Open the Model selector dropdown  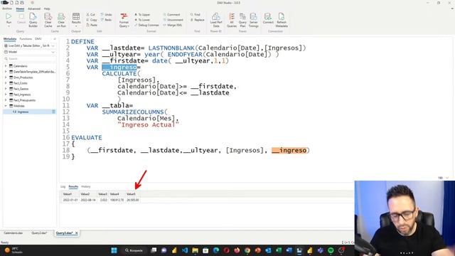pyautogui.click(x=30, y=52)
